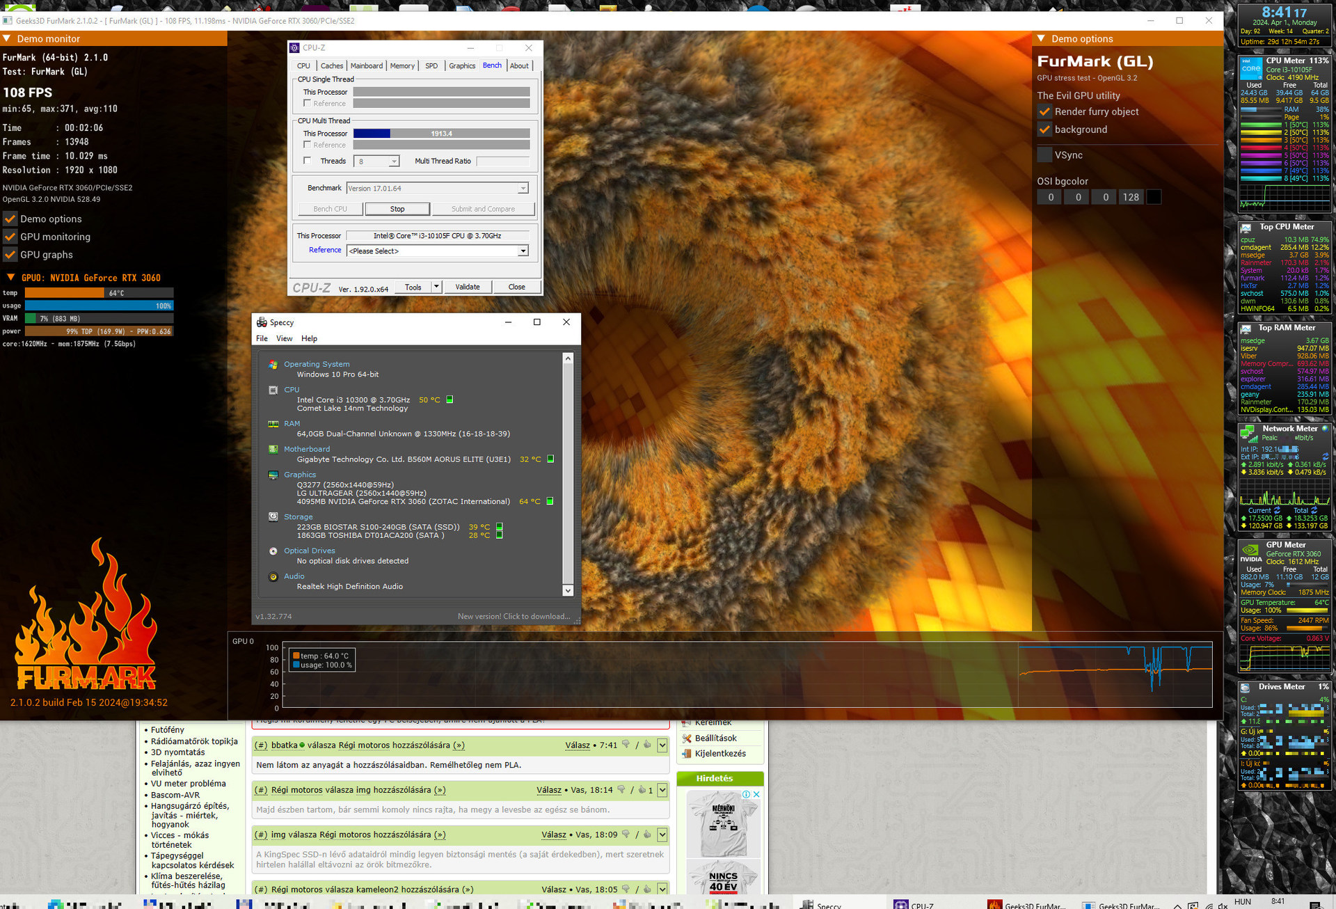This screenshot has height=909, width=1336.
Task: Open the View menu in Speccy
Action: tap(284, 339)
